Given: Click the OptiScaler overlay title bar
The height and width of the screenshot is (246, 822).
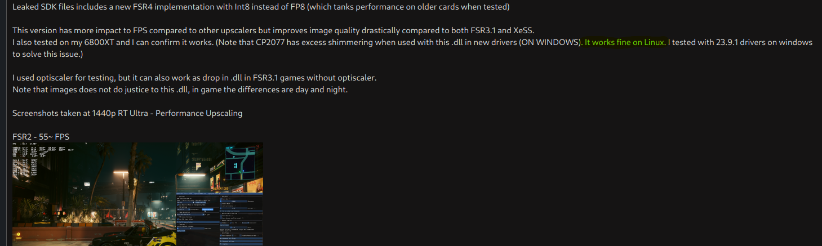Looking at the screenshot, I should coord(220,194).
